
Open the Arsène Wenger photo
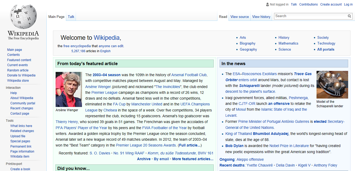[69, 89]
